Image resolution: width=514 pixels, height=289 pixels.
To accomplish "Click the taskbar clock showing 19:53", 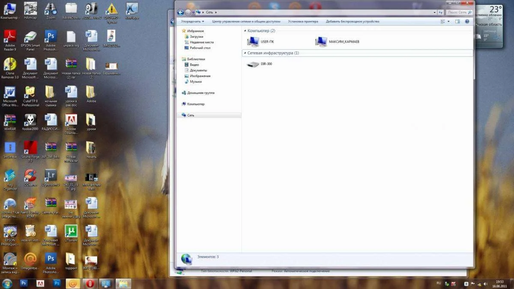I will (x=500, y=283).
